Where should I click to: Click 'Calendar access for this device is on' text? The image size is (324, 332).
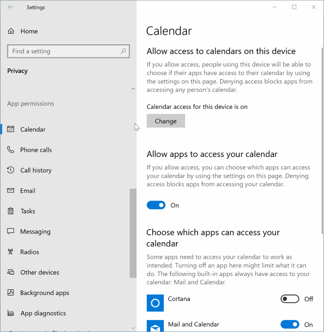tap(197, 106)
